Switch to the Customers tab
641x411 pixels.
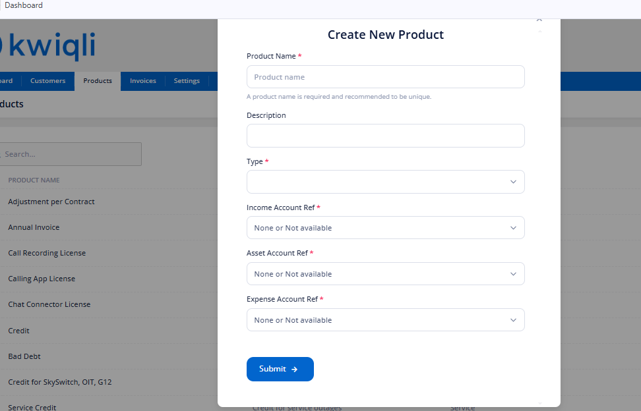click(x=48, y=81)
